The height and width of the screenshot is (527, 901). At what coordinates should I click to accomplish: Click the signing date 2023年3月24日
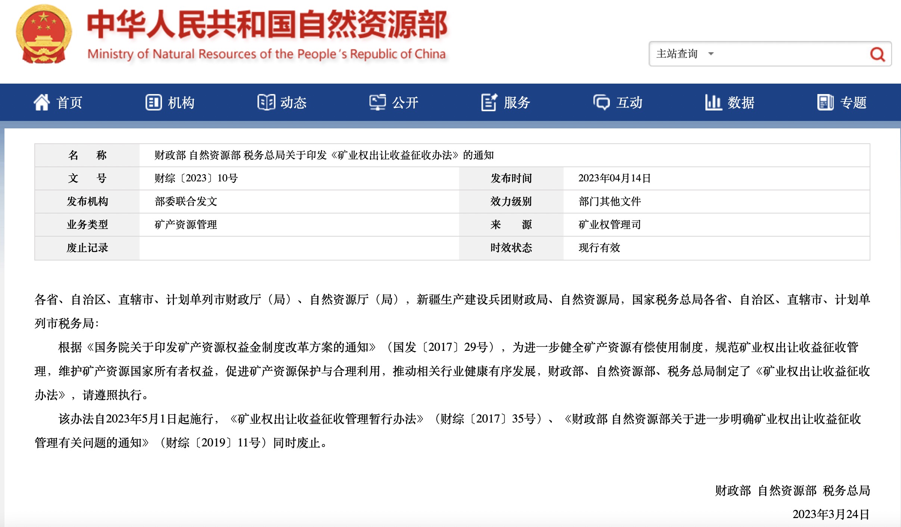pos(831,514)
